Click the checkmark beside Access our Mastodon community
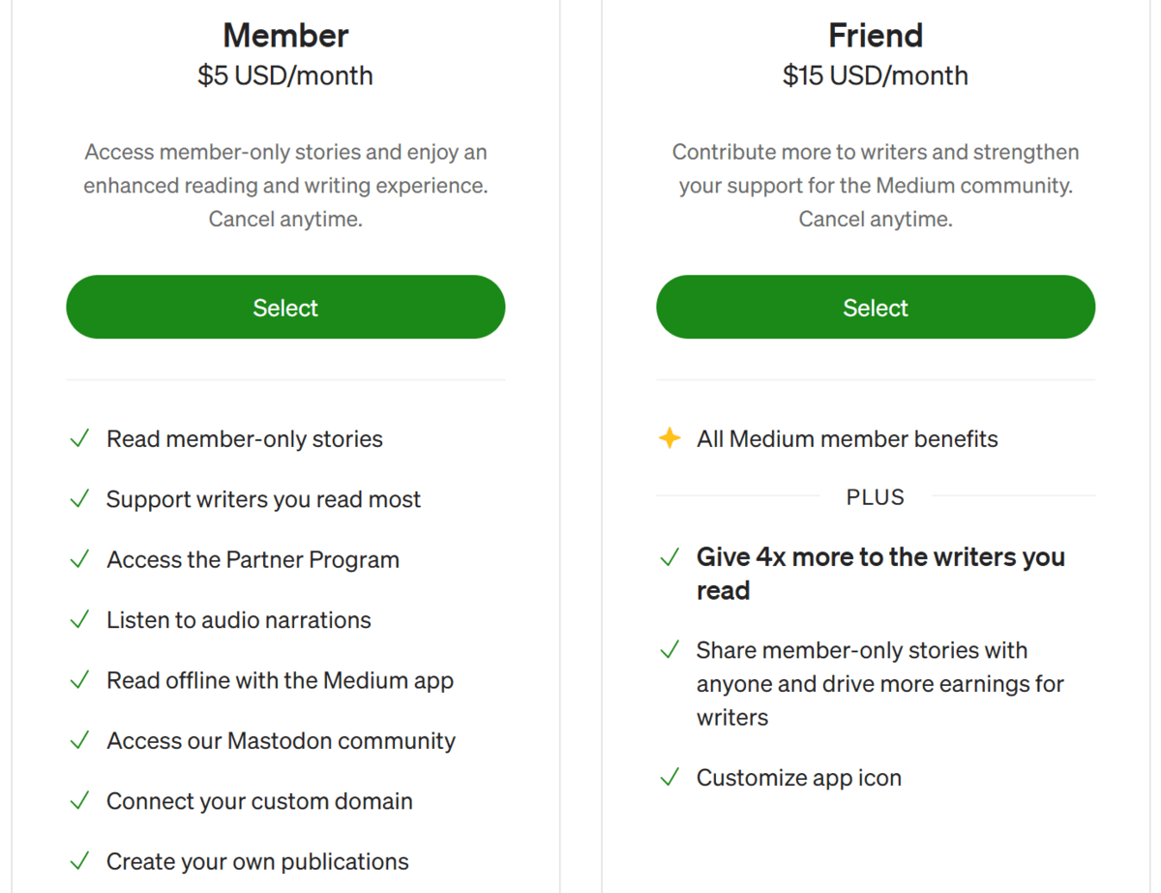The width and height of the screenshot is (1161, 893). (x=80, y=740)
